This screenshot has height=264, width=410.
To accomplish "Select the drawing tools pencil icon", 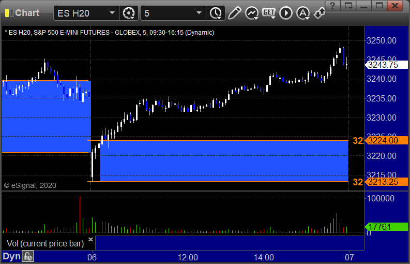I will click(x=234, y=13).
